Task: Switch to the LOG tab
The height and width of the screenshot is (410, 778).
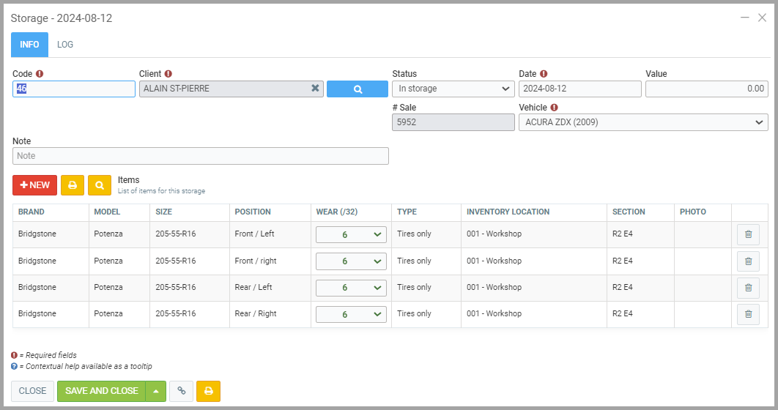Action: coord(65,45)
